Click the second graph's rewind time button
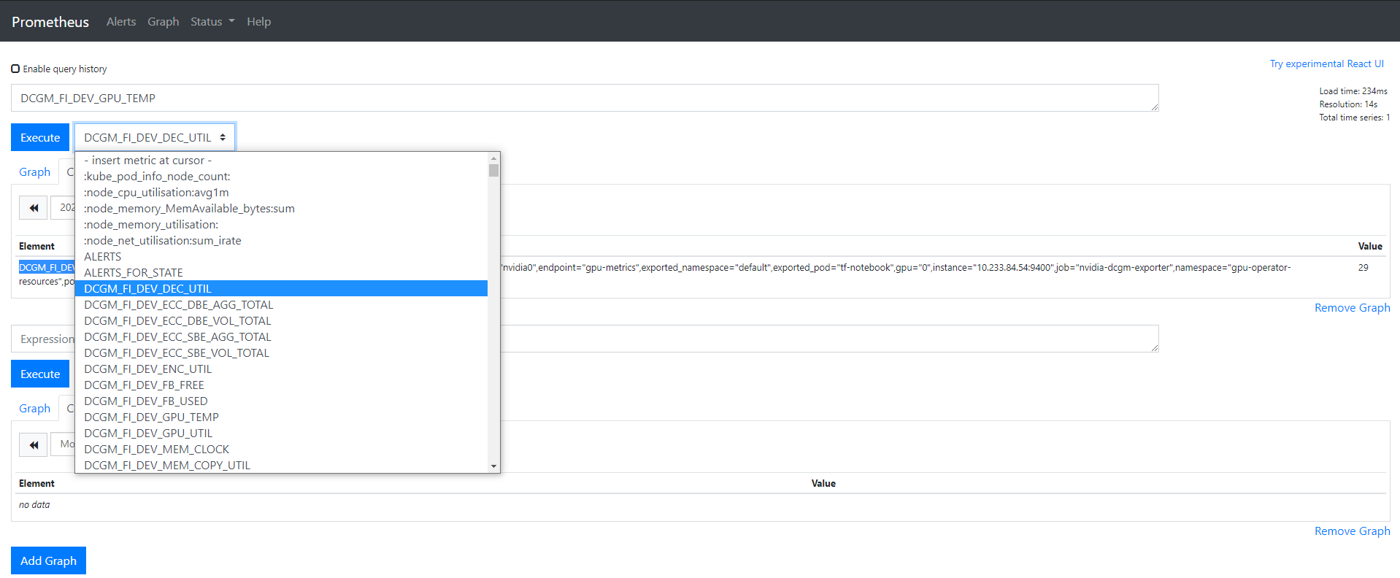1400x578 pixels. (34, 444)
